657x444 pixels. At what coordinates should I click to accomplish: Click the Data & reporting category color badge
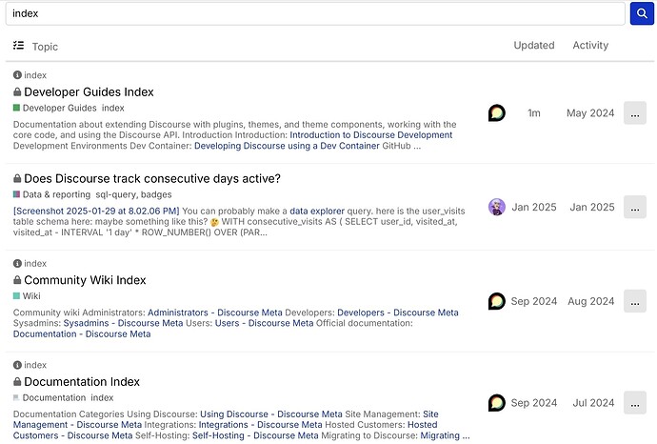click(16, 194)
